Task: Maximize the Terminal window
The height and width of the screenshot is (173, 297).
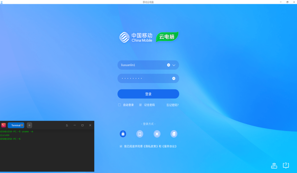Action: tap(82, 125)
